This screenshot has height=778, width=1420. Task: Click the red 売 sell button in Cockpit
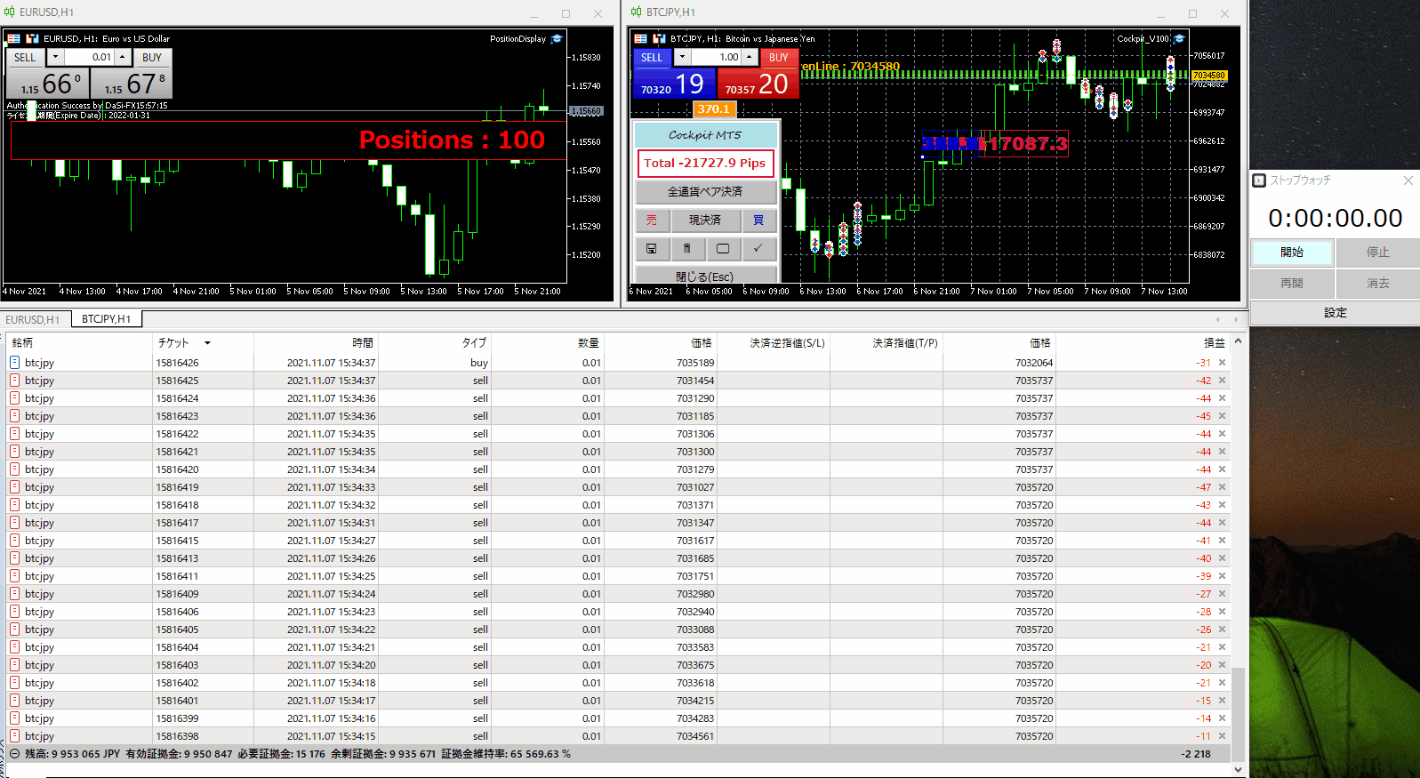coord(652,220)
